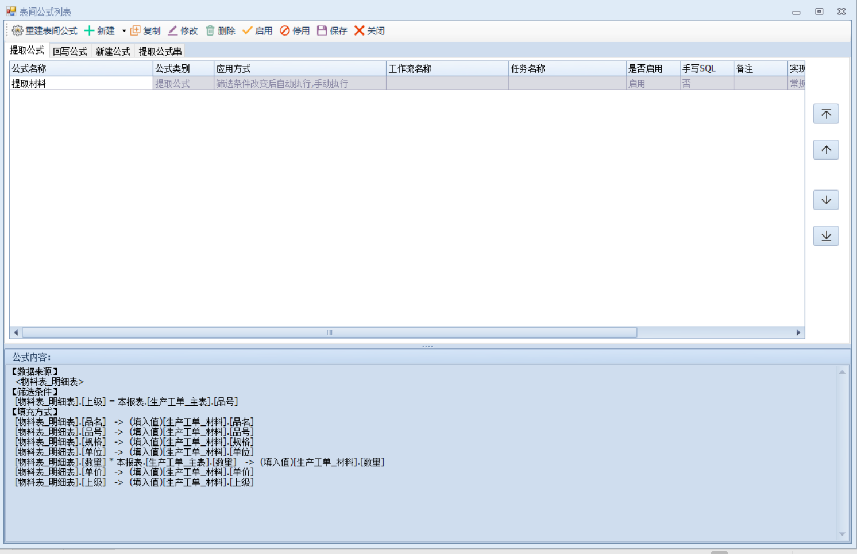
Task: Open the 提取公式串 tab
Action: (160, 52)
